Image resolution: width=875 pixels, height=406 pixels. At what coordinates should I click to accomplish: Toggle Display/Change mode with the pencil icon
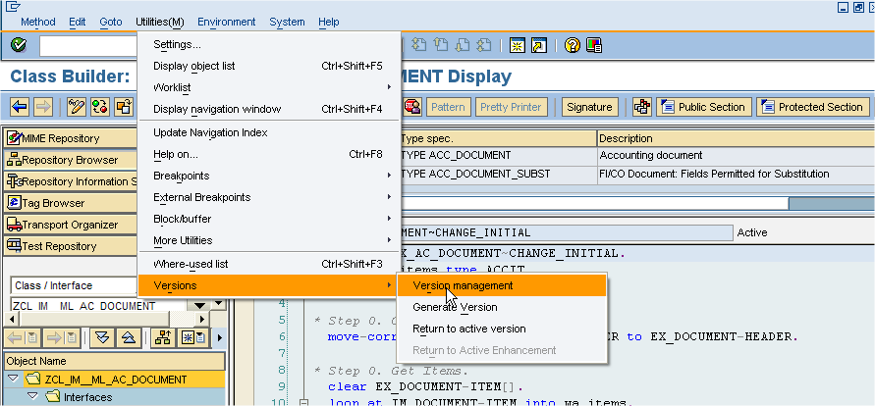pyautogui.click(x=77, y=107)
